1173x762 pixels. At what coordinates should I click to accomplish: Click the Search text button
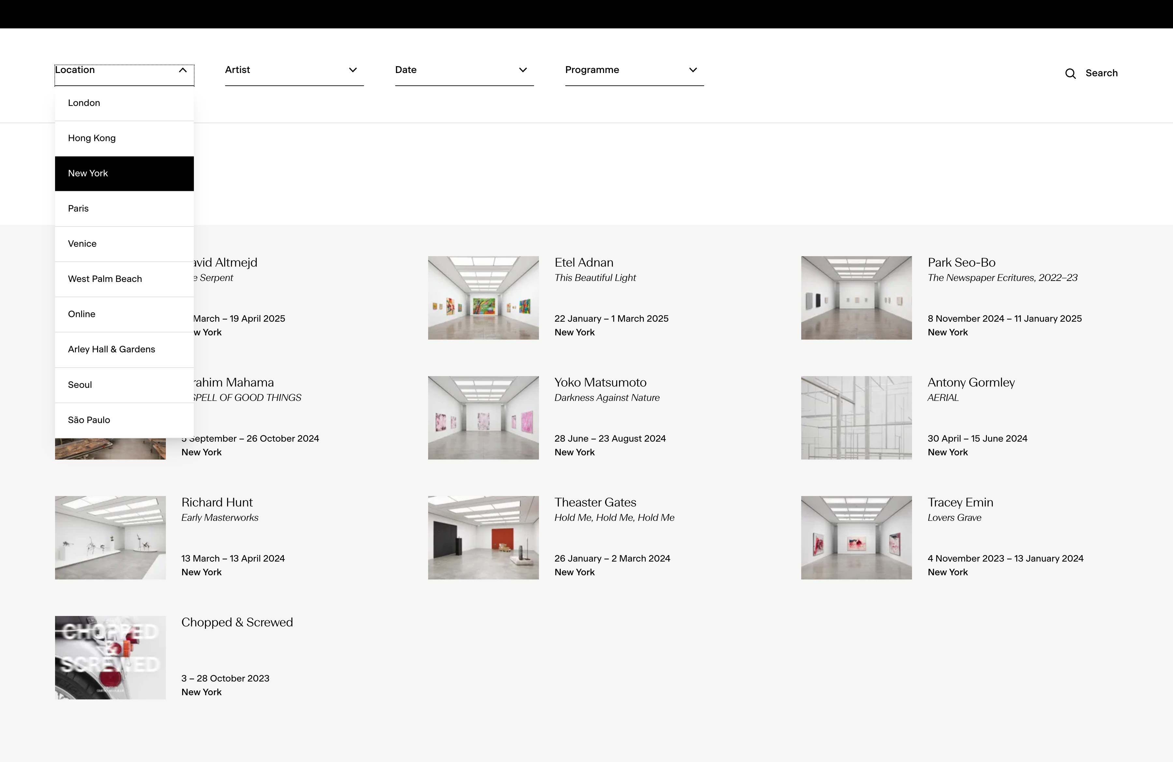tap(1101, 73)
